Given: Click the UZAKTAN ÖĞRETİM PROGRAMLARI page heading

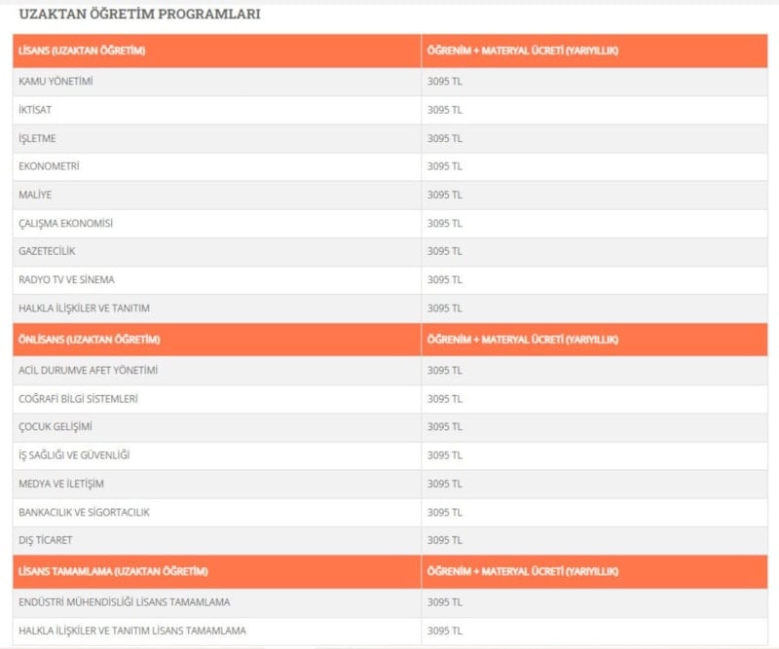Looking at the screenshot, I should point(139,16).
